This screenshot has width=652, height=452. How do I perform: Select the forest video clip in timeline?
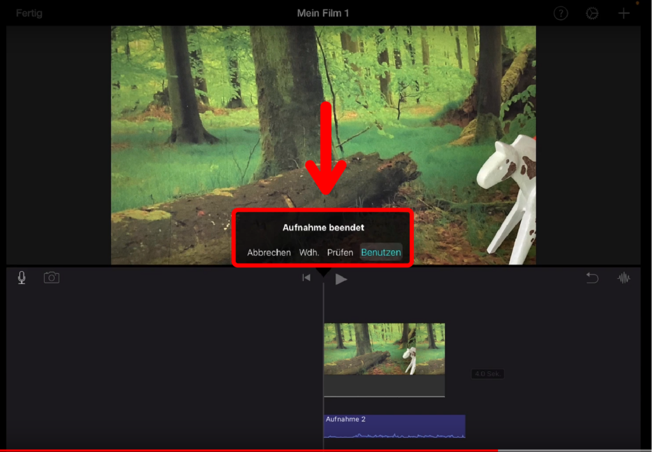(x=384, y=350)
